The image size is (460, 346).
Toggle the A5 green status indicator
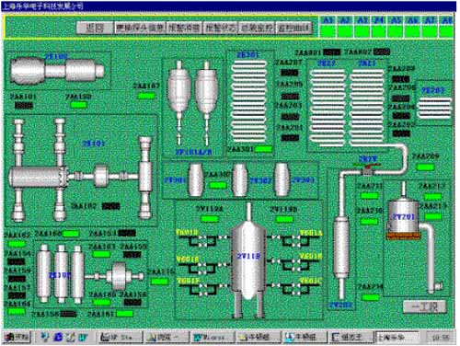pos(396,31)
